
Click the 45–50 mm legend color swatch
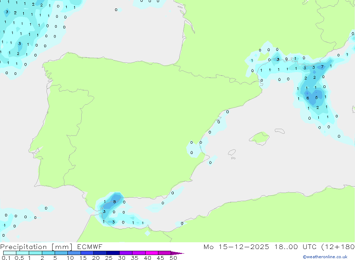(165, 253)
